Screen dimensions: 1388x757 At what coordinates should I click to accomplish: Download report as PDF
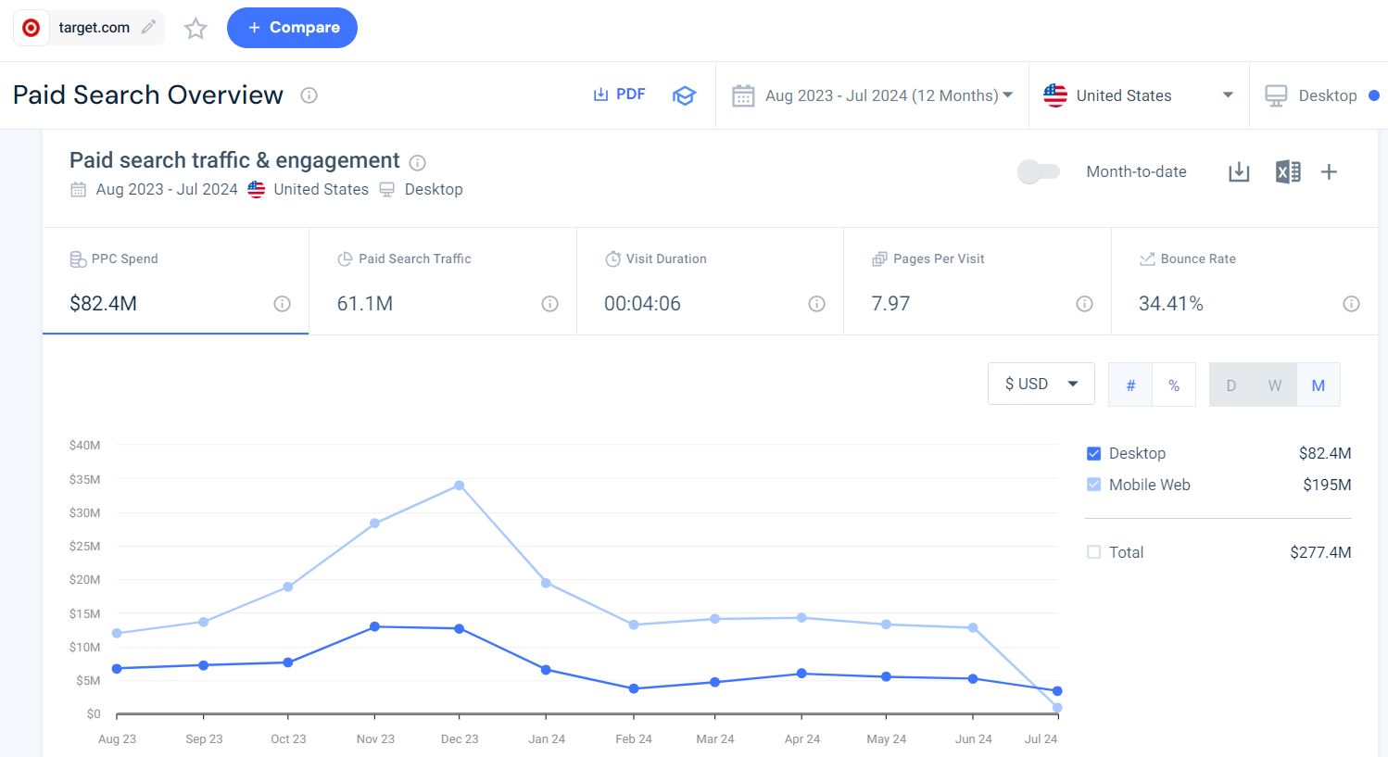click(619, 95)
